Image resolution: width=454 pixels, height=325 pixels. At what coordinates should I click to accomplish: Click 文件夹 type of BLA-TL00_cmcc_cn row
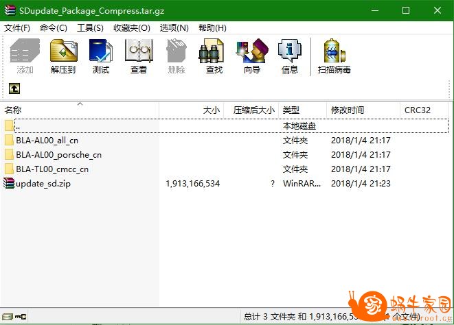[295, 169]
